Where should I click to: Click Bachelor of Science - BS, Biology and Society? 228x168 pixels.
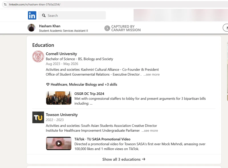click(80, 59)
